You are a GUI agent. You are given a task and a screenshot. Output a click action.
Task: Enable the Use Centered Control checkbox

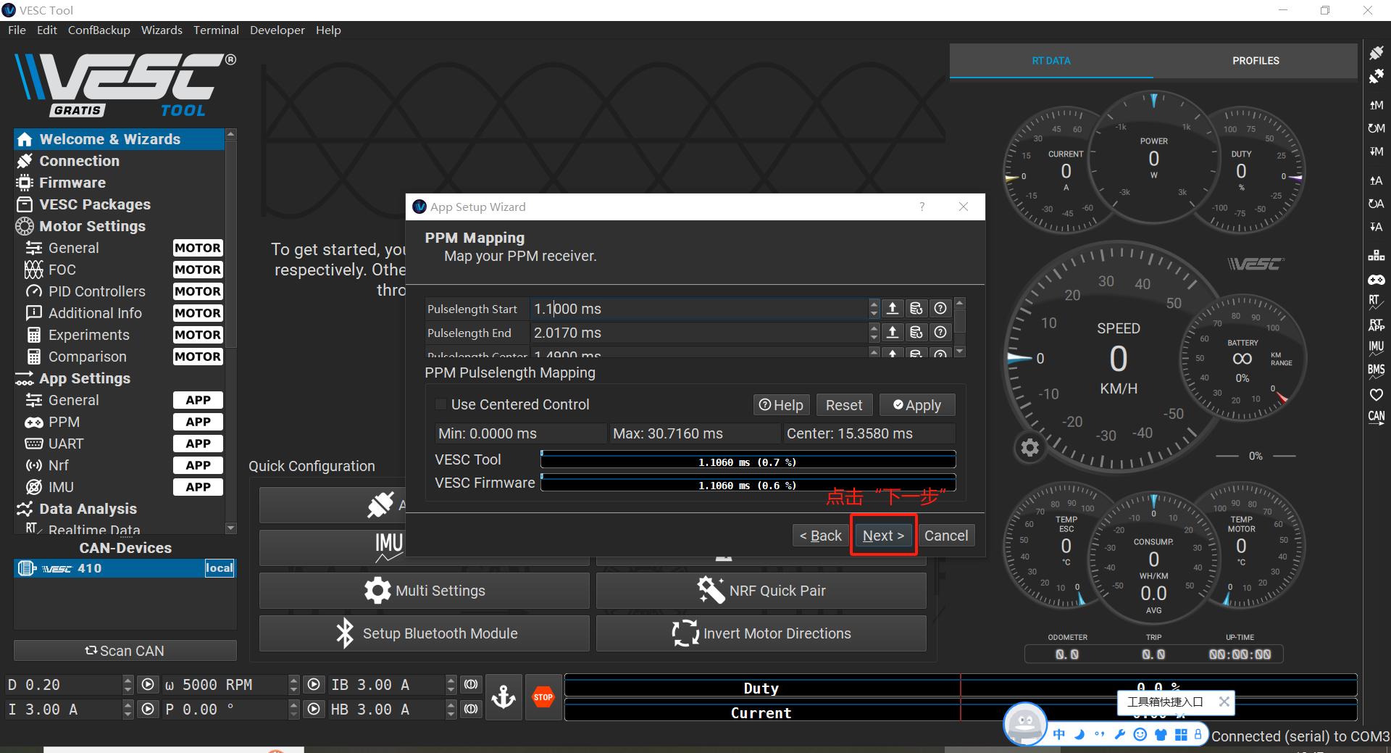point(440,404)
